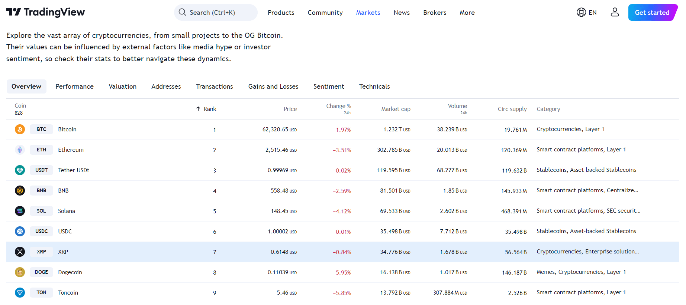Sort by the Category column header
The height and width of the screenshot is (305, 686).
[548, 109]
